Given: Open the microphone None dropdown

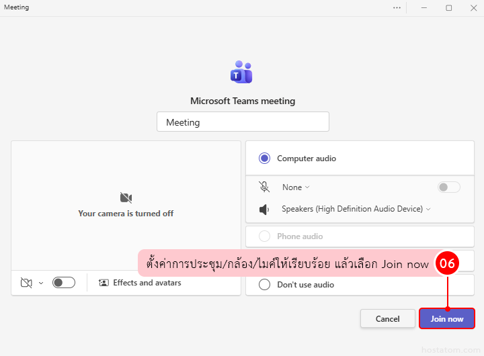Looking at the screenshot, I should click(296, 187).
